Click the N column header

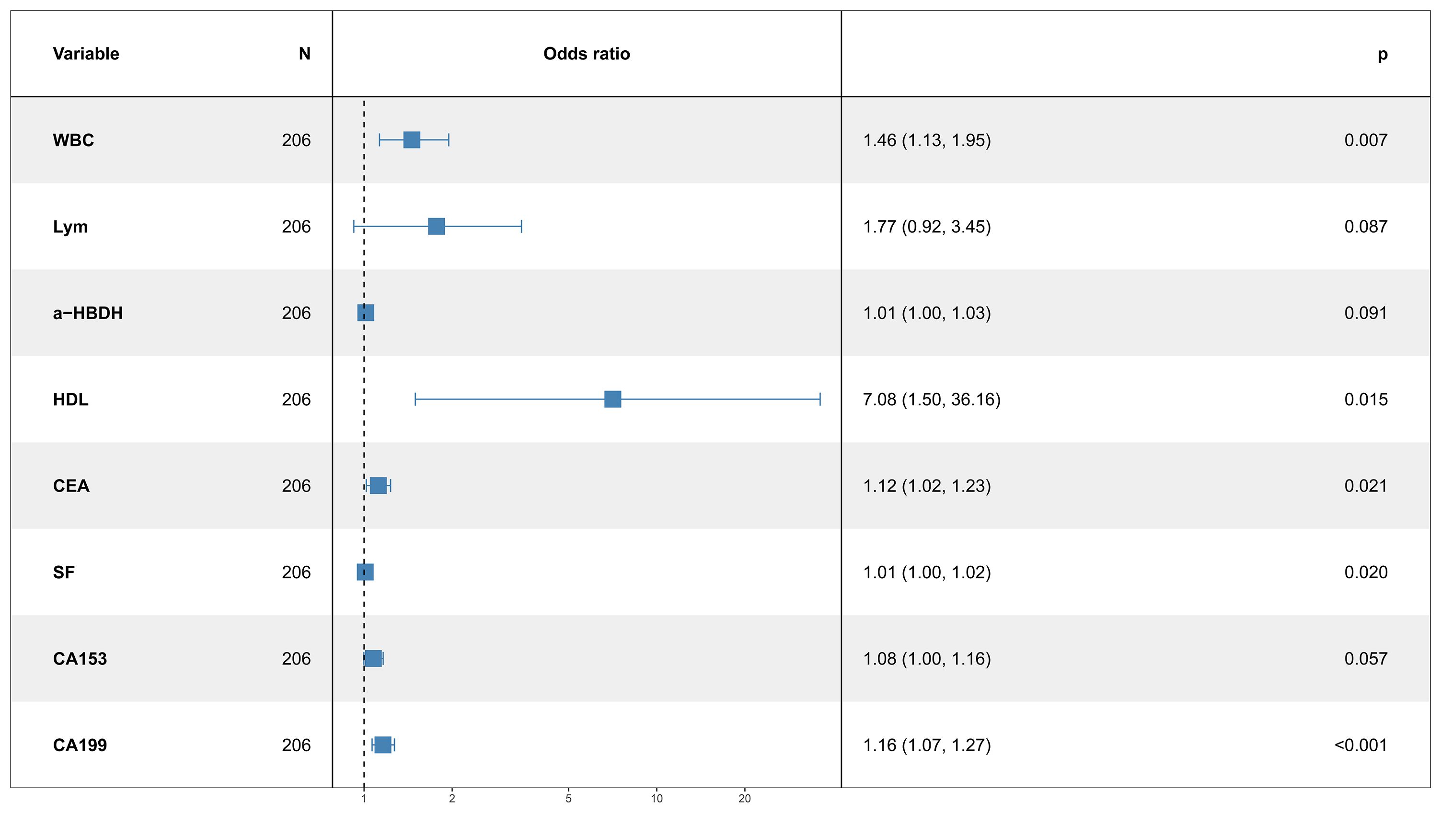click(304, 54)
